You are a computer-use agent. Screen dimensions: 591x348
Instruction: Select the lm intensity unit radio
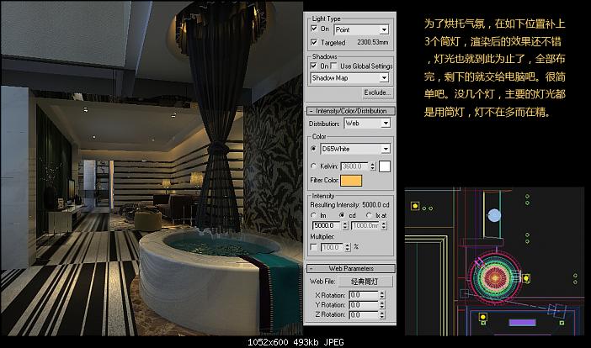pos(313,215)
